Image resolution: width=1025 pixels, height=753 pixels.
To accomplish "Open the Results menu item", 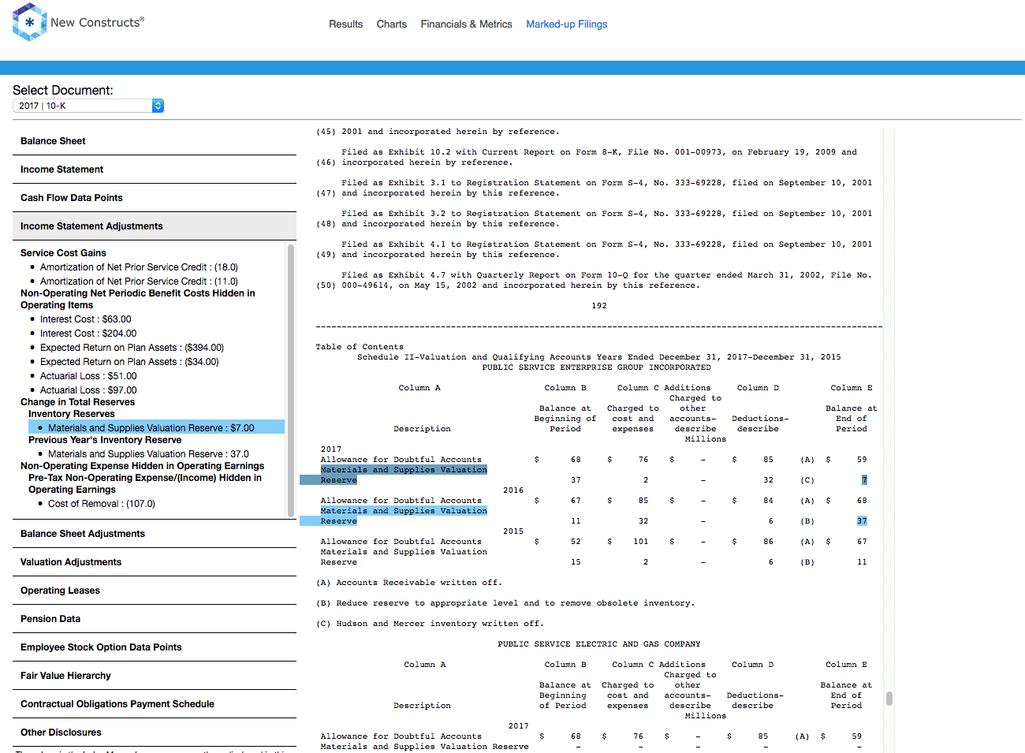I will [x=346, y=24].
